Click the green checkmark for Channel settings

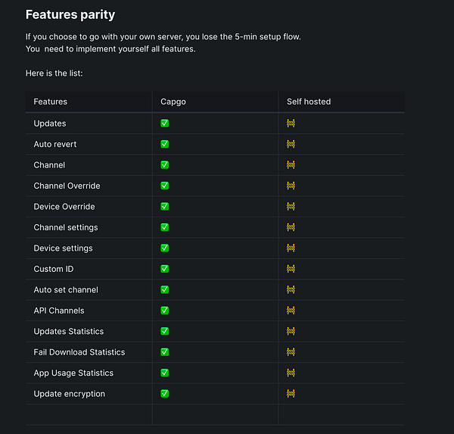[x=165, y=227]
